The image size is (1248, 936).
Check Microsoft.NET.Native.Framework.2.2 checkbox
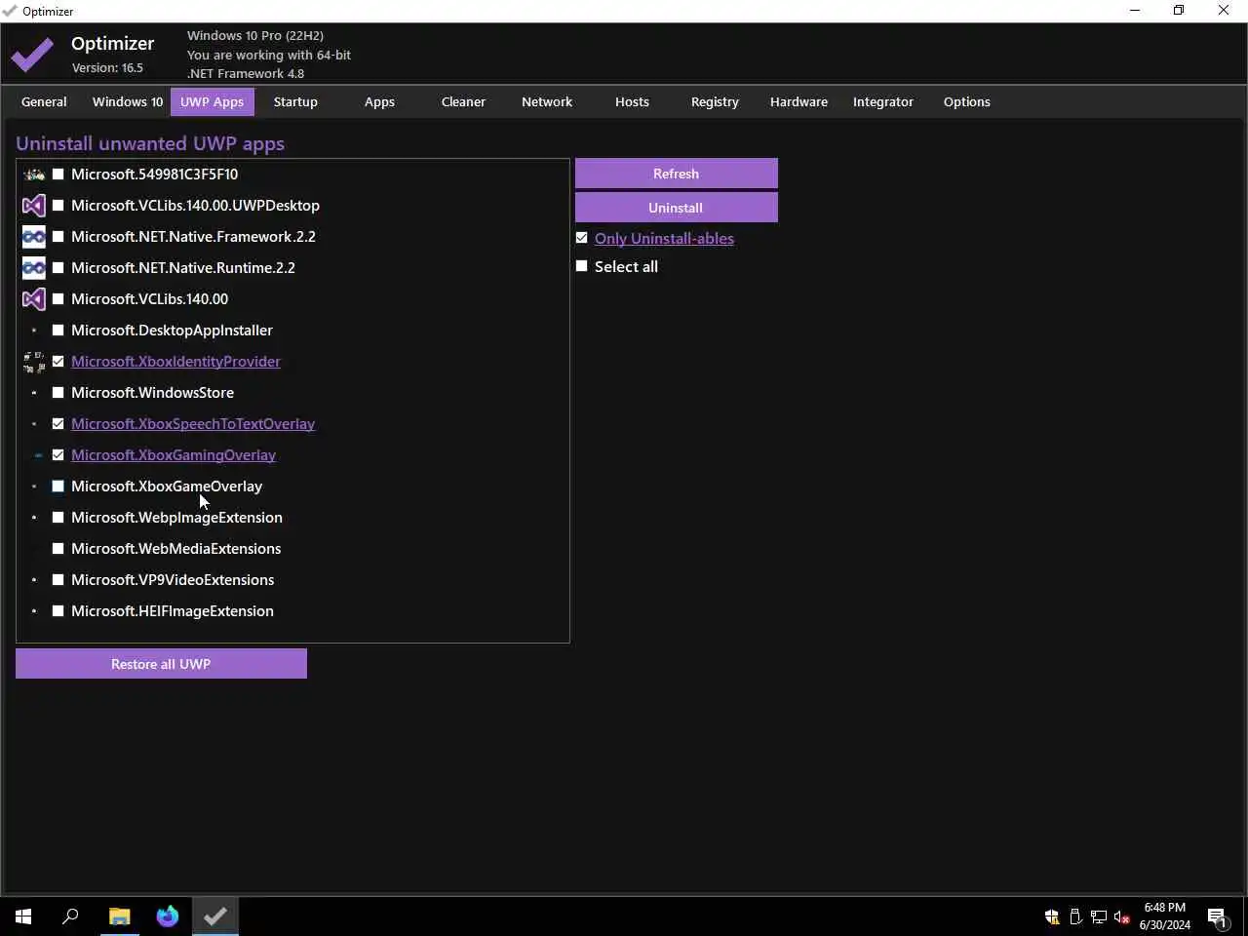(x=58, y=237)
